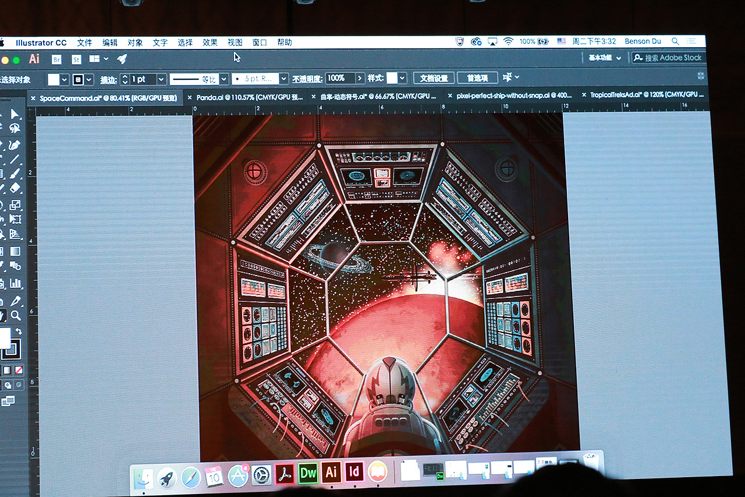The image size is (745, 497).
Task: Select the Perspective Grid tool
Action: point(15,234)
